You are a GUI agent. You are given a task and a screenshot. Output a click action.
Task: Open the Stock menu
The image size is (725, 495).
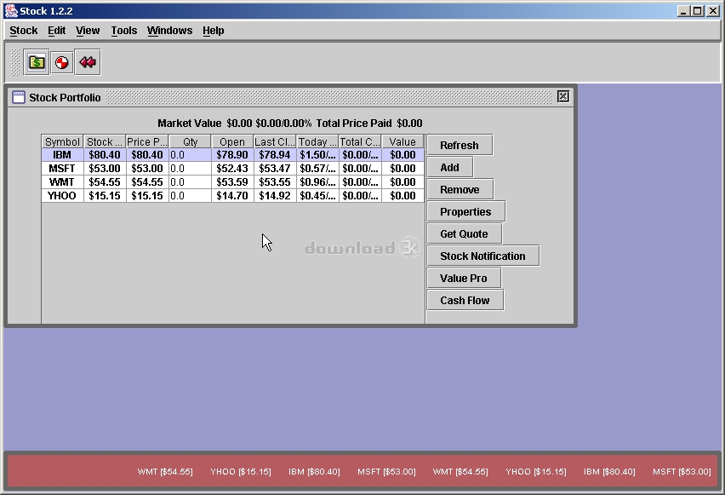[24, 31]
